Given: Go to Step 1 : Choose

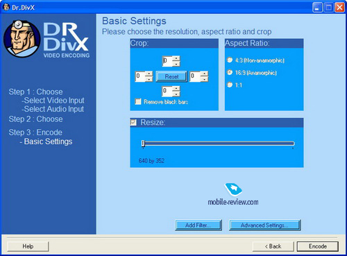Looking at the screenshot, I should (35, 92).
